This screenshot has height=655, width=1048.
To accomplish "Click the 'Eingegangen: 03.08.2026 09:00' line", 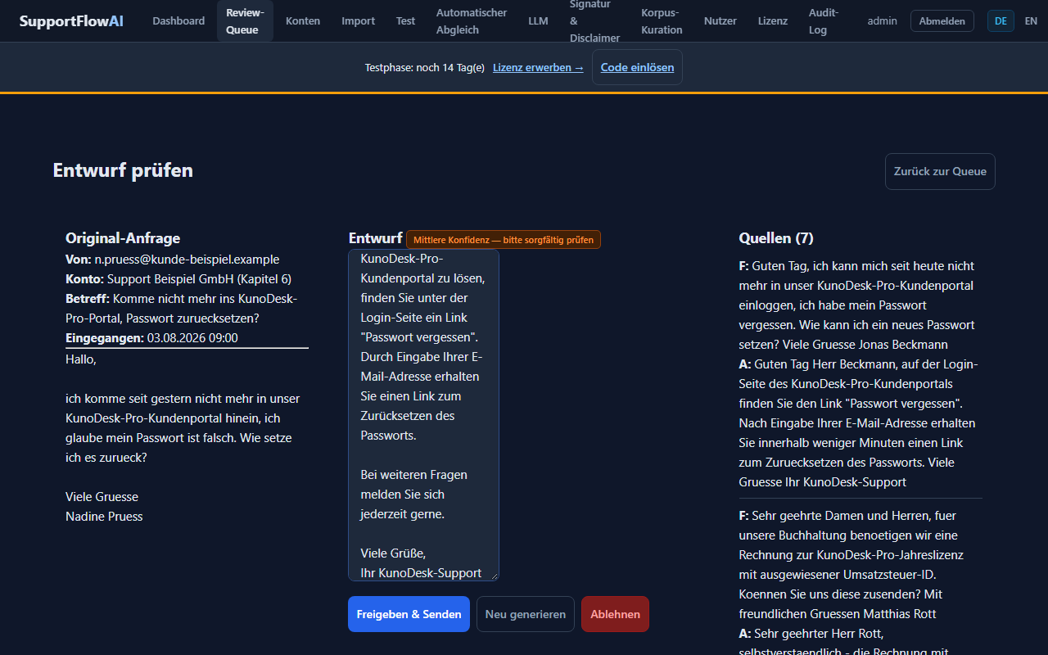I will click(151, 338).
